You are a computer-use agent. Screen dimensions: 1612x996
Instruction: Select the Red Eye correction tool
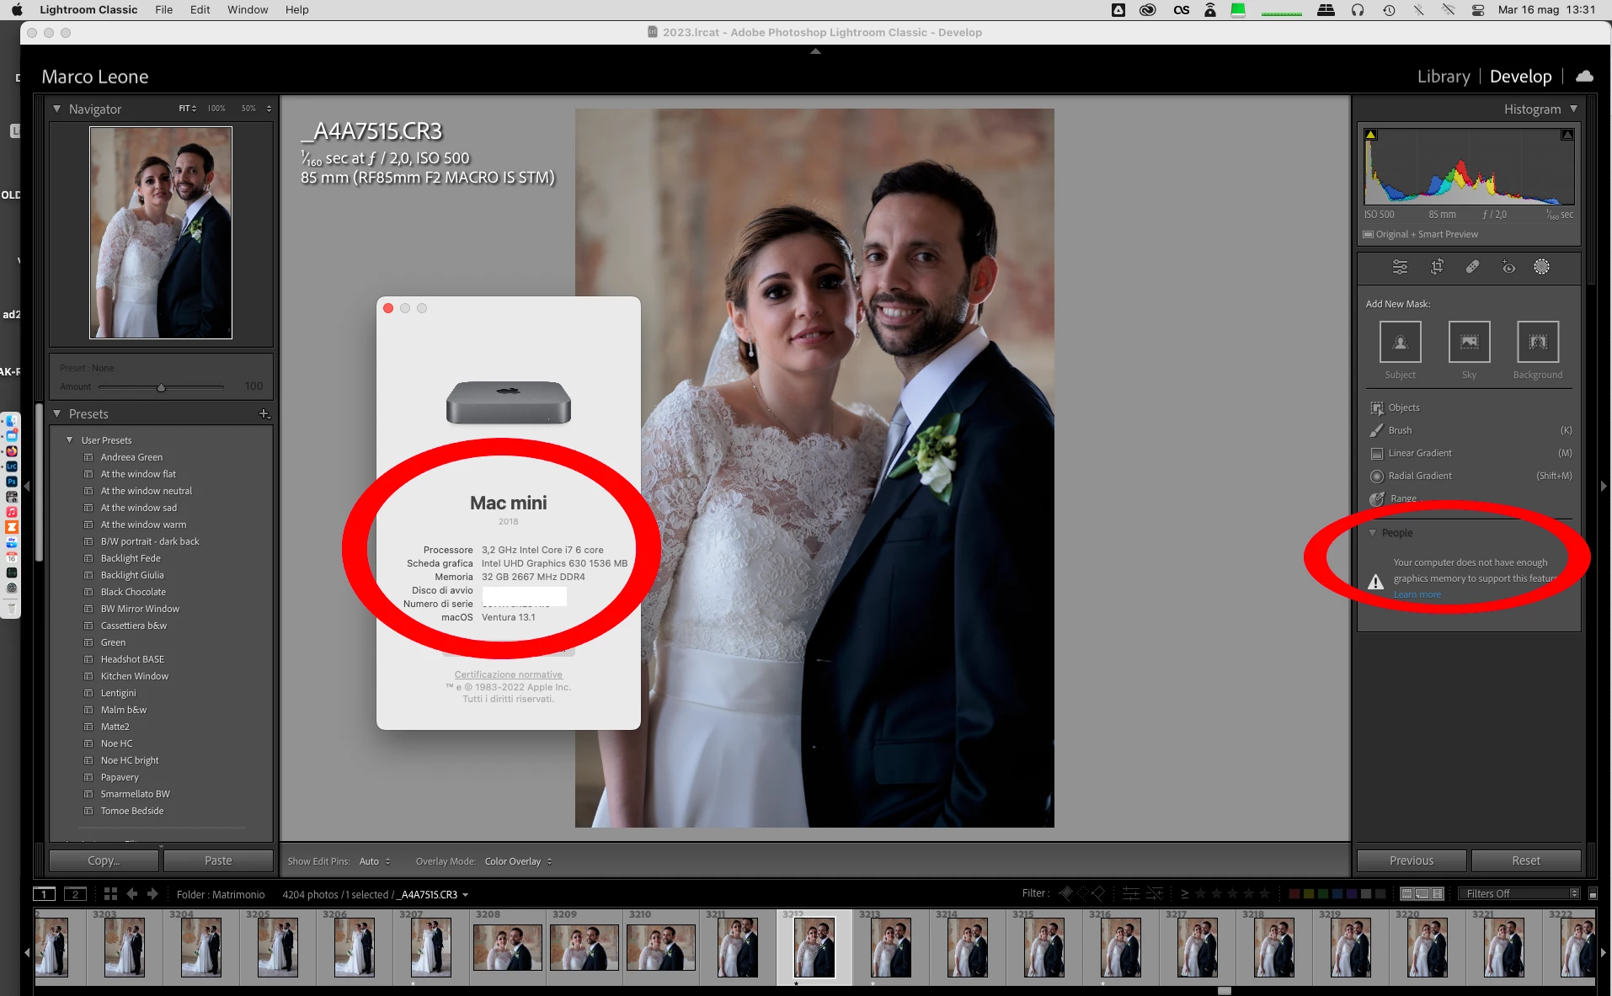tap(1508, 267)
